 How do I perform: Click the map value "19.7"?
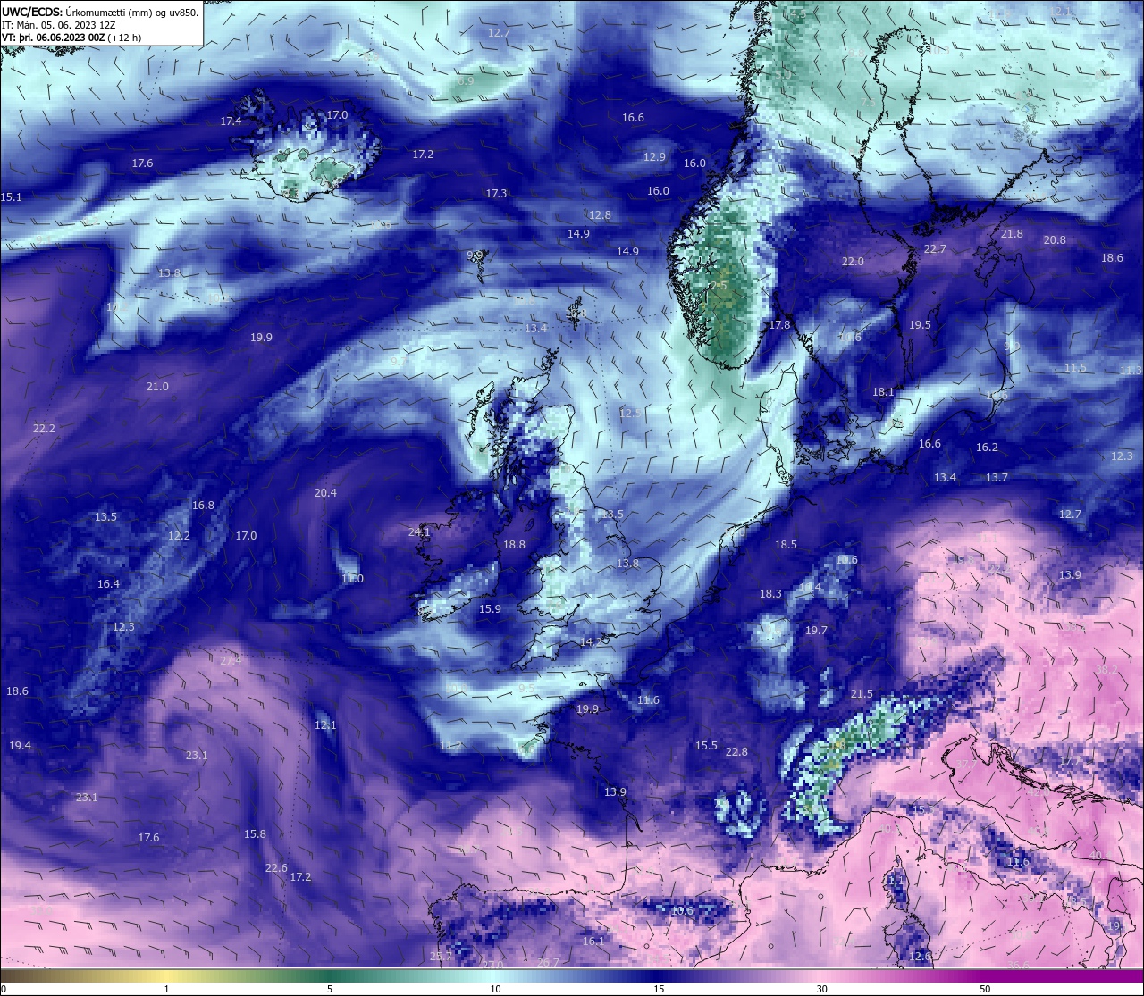point(816,630)
